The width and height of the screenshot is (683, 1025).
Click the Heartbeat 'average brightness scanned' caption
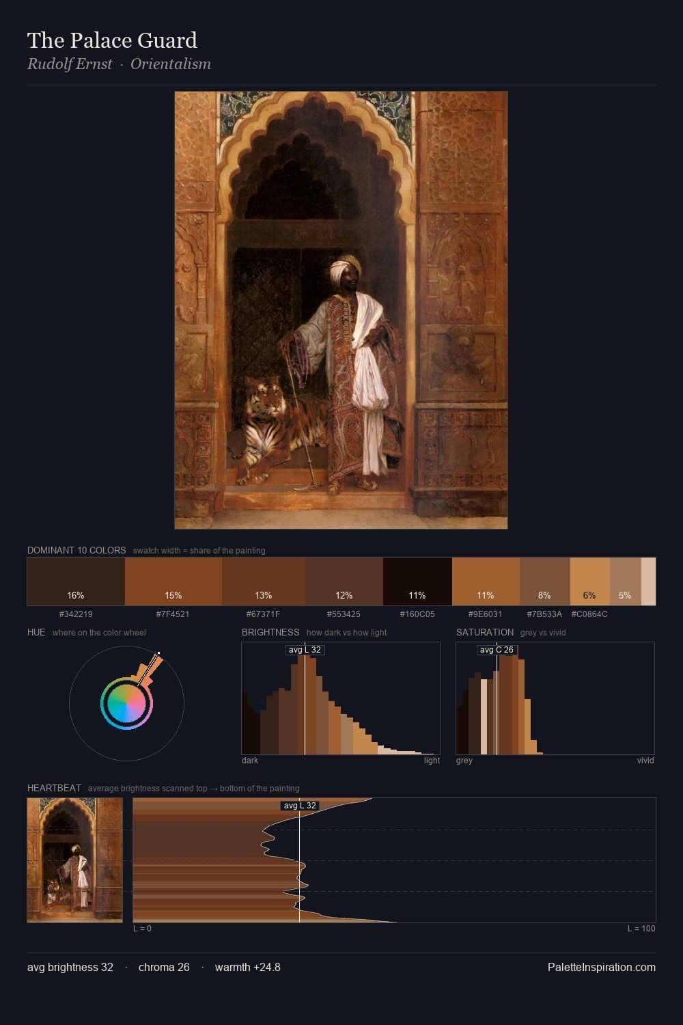193,788
